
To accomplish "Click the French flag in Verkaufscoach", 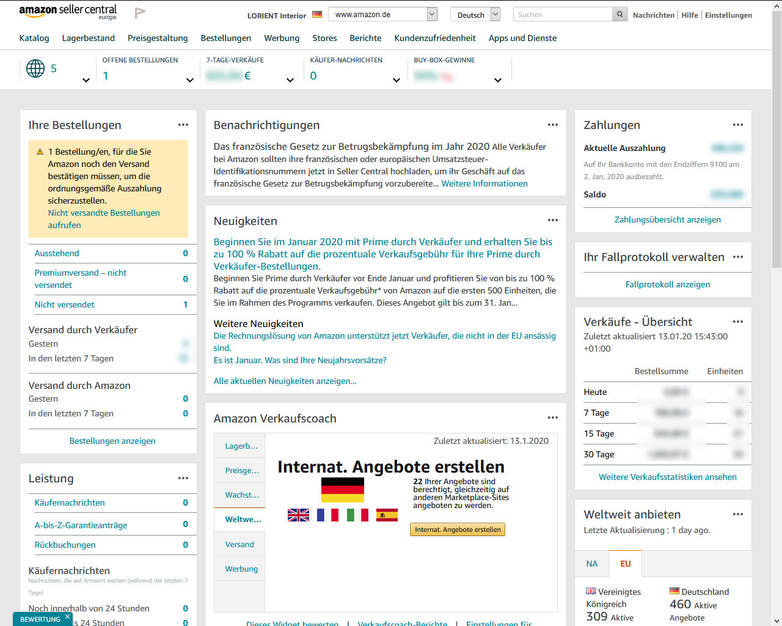I will coord(327,515).
